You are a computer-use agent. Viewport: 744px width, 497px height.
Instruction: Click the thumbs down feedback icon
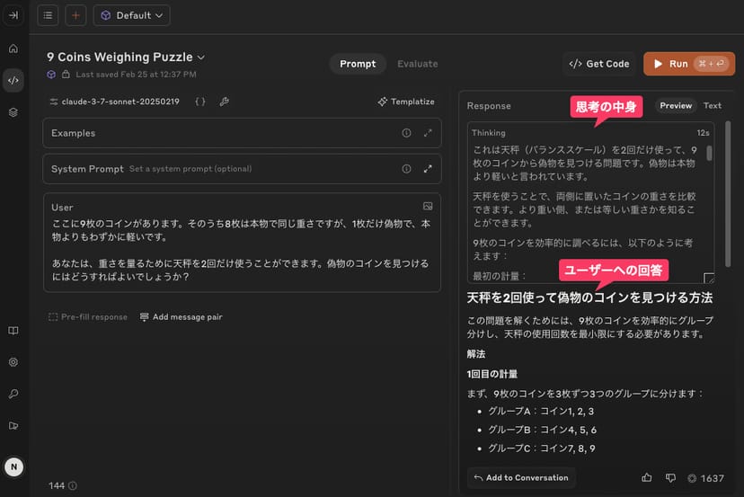(x=670, y=478)
